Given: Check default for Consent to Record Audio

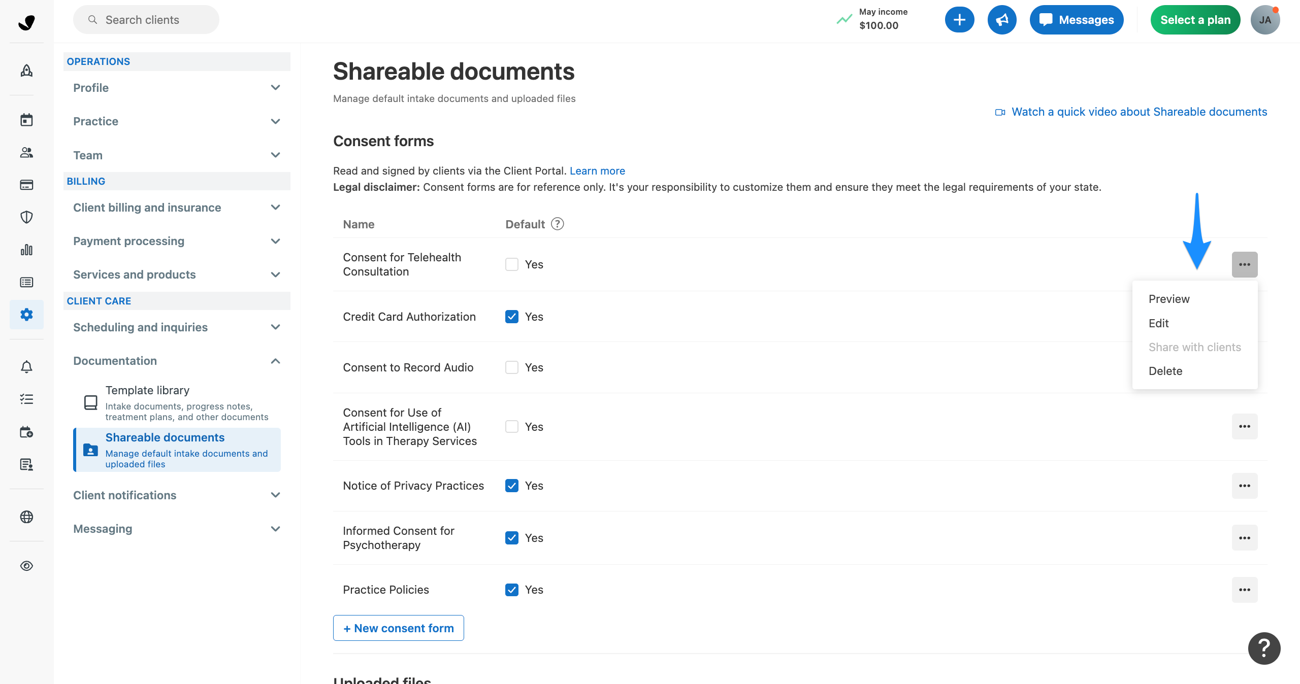Looking at the screenshot, I should click(512, 367).
